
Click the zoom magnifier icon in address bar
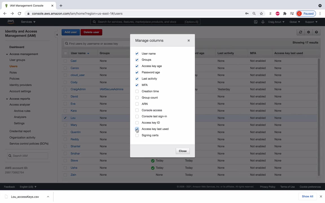click(254, 14)
